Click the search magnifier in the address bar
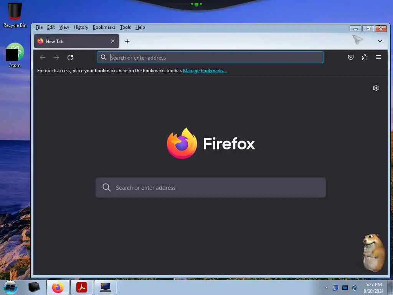Image resolution: width=393 pixels, height=295 pixels. pos(104,58)
